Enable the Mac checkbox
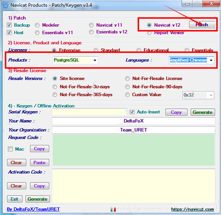221x215 pixels. click(10, 149)
